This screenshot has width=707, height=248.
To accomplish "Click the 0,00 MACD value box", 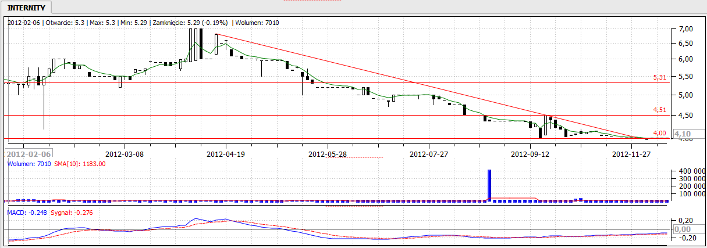I will (681, 229).
